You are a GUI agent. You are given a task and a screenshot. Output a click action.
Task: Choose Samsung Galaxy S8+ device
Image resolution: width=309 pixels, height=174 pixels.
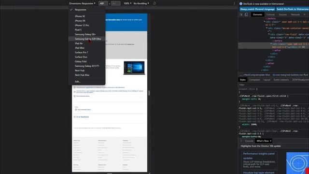pyautogui.click(x=87, y=34)
